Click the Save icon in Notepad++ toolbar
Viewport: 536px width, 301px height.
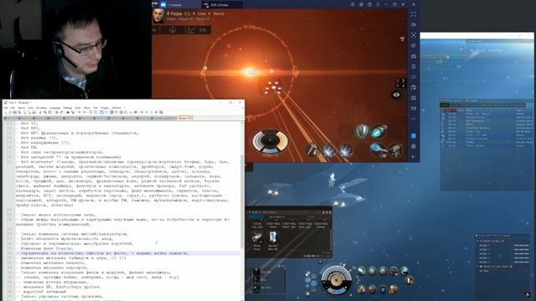[x=14, y=112]
